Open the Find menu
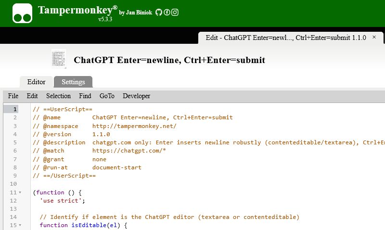The width and height of the screenshot is (385, 230). (x=85, y=96)
